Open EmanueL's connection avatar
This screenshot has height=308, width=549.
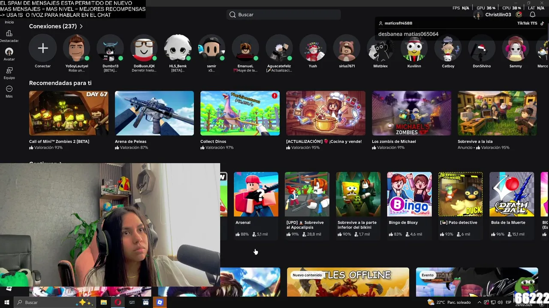(x=245, y=48)
